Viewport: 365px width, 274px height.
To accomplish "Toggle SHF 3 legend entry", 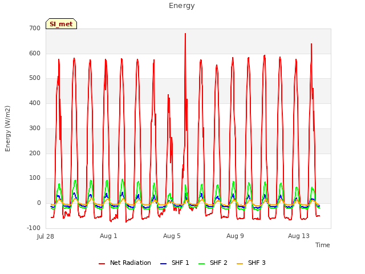I will 251,263.
